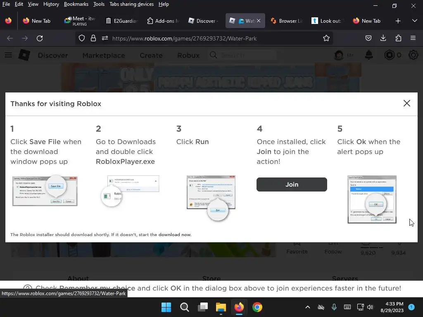Open the Firefox View icon
The image size is (423, 317).
point(8,21)
